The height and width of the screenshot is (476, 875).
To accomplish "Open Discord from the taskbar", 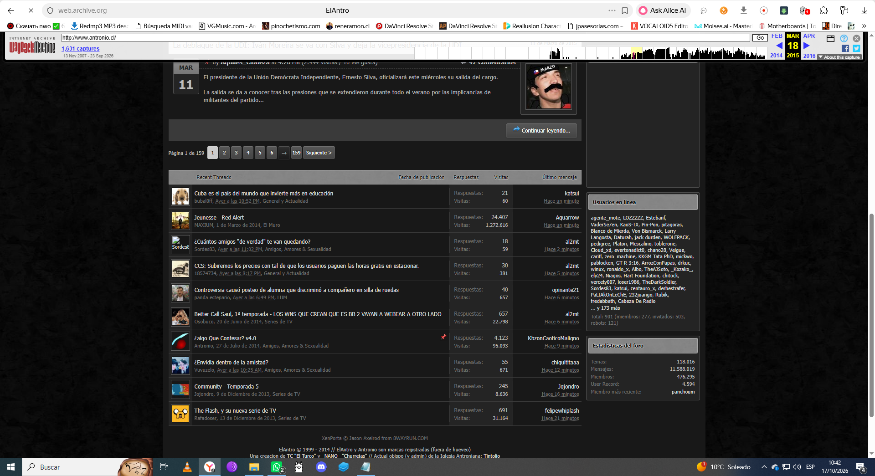I will [321, 467].
